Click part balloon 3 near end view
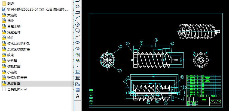Screen dimensions: 229x111 point(120,47)
